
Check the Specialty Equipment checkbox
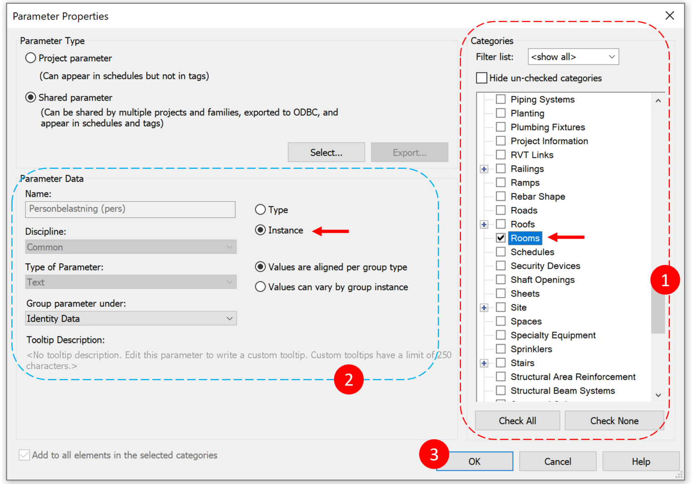click(x=501, y=335)
